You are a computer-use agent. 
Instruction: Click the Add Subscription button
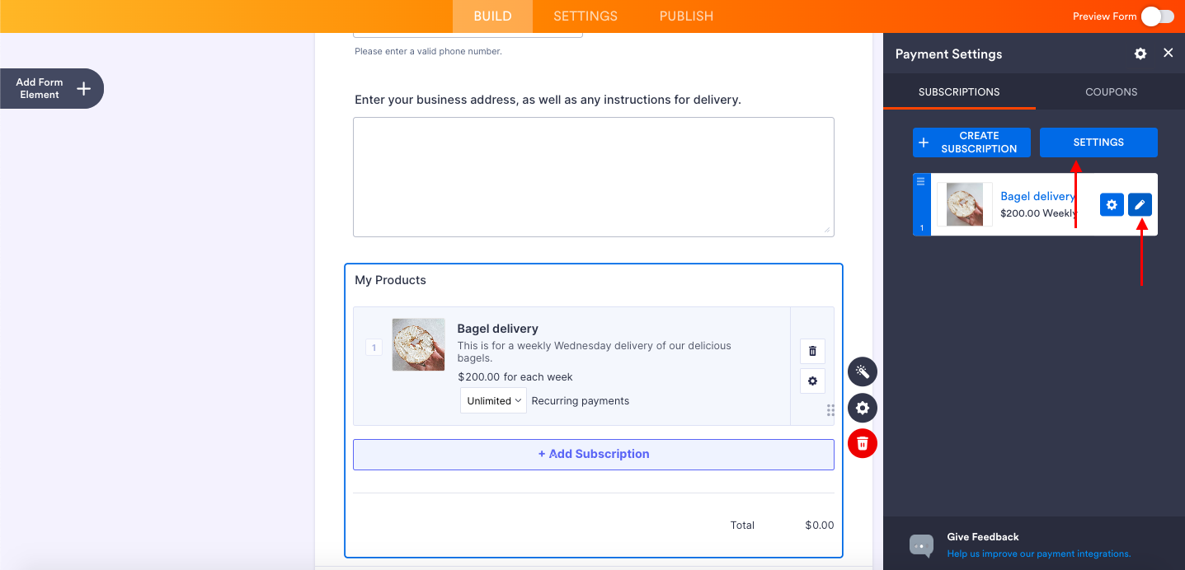coord(594,454)
